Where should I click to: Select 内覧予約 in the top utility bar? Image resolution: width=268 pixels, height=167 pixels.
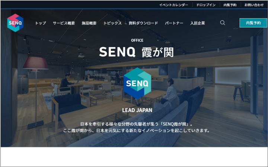click(x=230, y=5)
